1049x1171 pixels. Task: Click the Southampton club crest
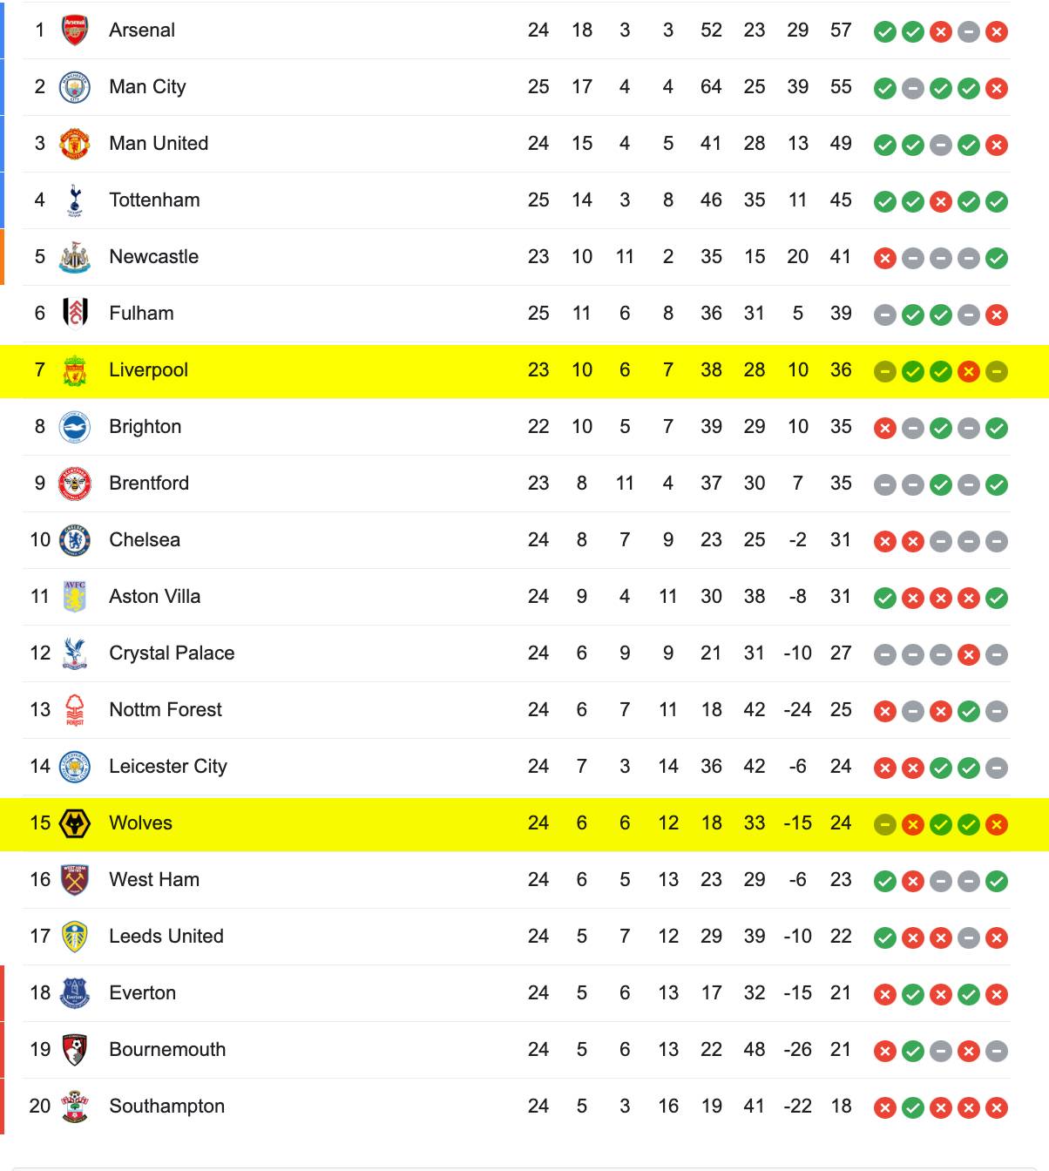(75, 1107)
